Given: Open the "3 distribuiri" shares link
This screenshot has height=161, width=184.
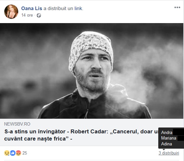Looking at the screenshot, I should (x=169, y=153).
